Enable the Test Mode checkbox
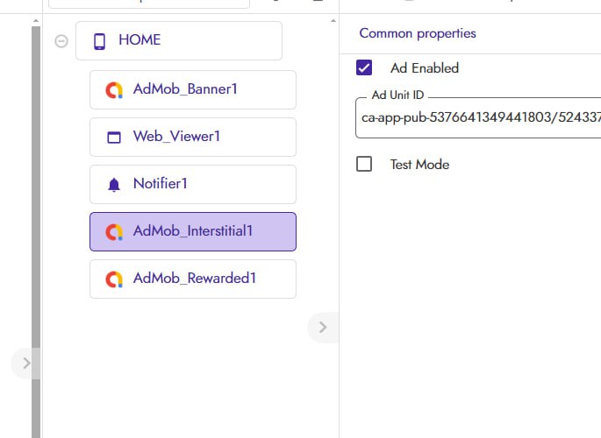The image size is (601, 438). tap(364, 164)
